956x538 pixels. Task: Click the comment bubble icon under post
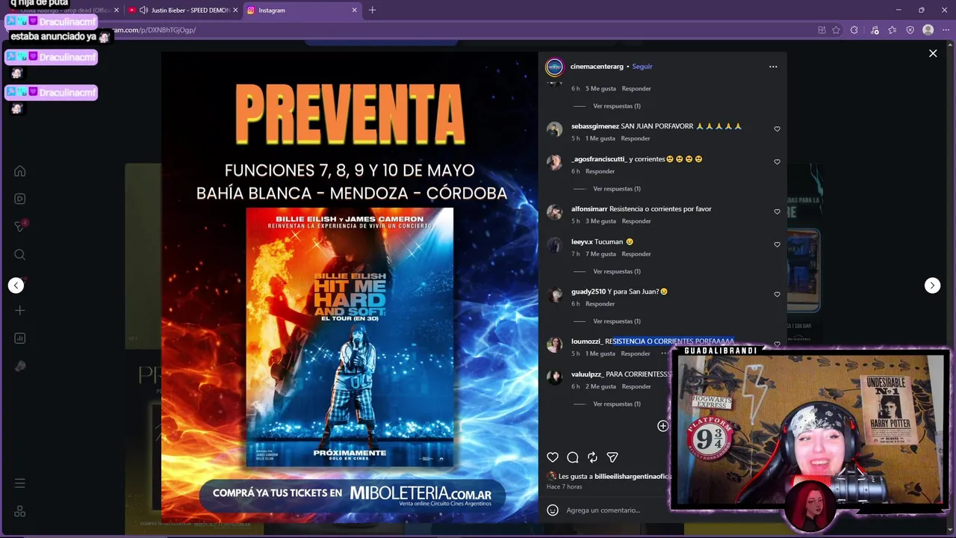pyautogui.click(x=573, y=457)
